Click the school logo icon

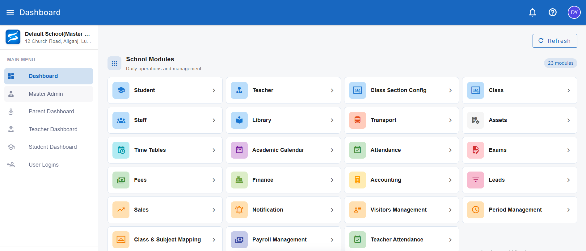pos(13,37)
